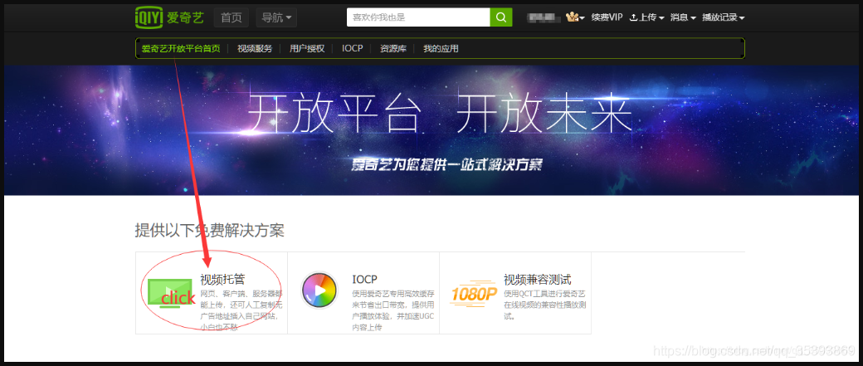Viewport: 863px width, 366px height.
Task: Open the 视频服务 menu item
Action: click(x=254, y=48)
